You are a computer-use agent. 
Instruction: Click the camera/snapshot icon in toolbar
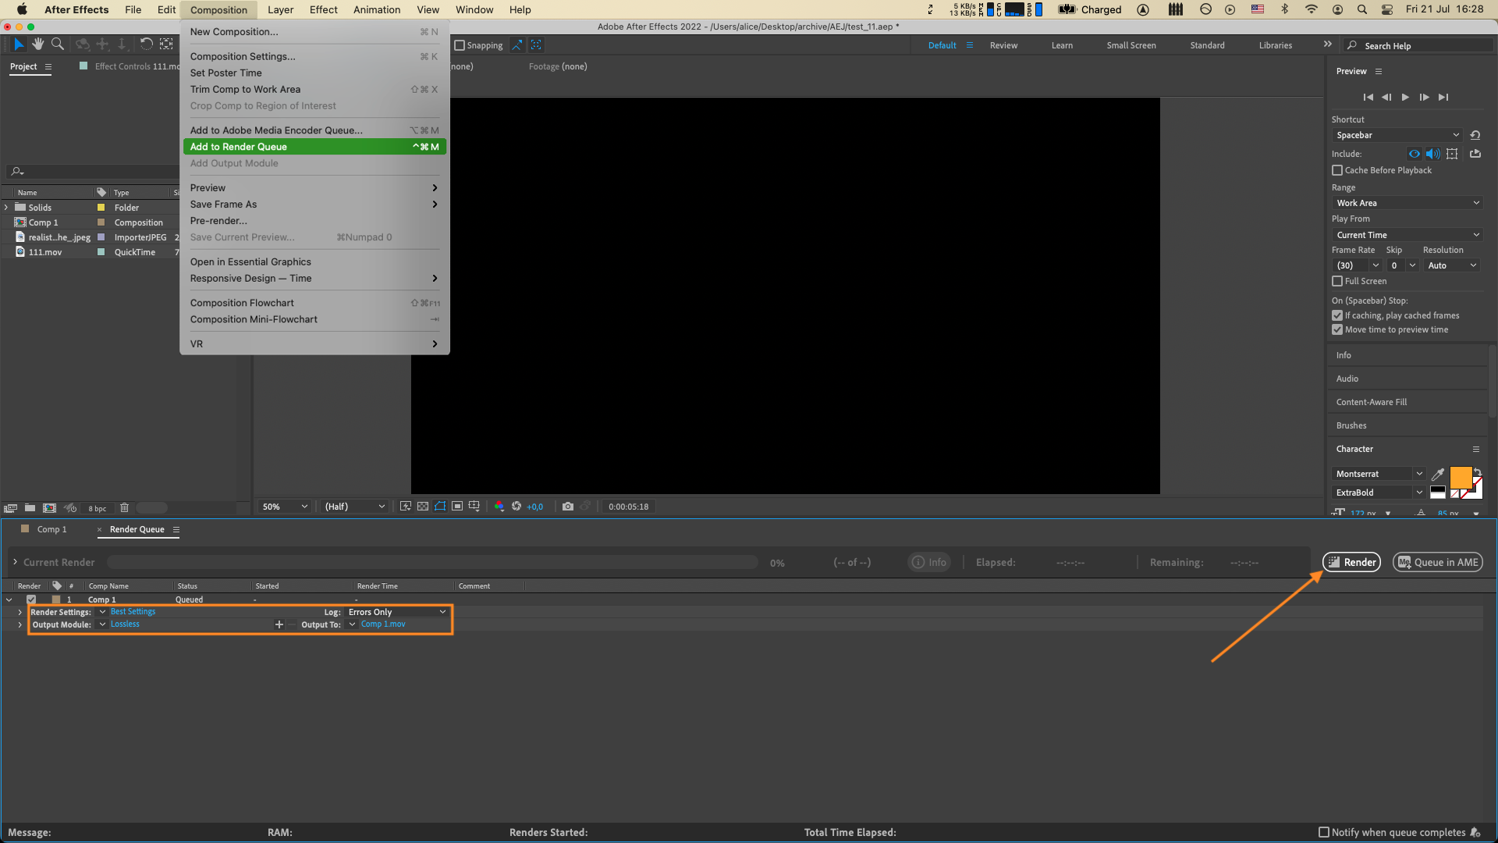567,507
